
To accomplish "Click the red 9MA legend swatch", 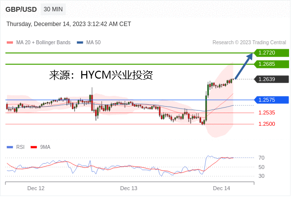I will point(33,147).
